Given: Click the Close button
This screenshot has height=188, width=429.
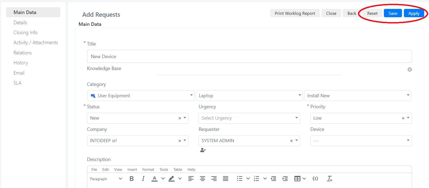Looking at the screenshot, I should 331,13.
